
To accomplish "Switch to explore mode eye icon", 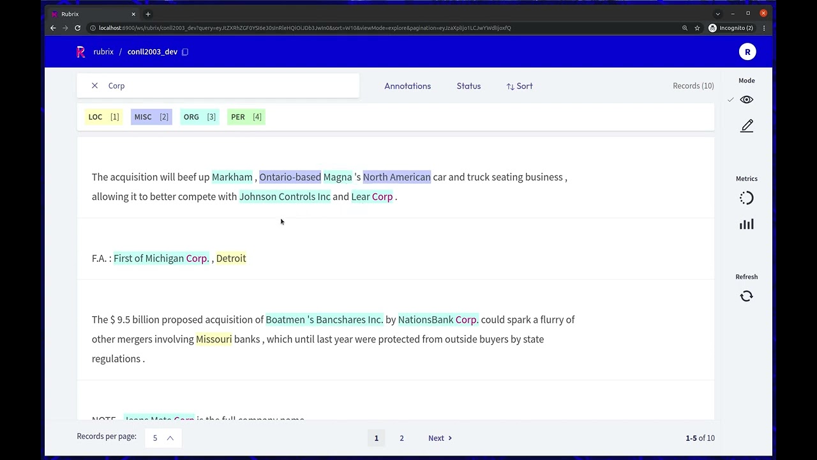I will [x=747, y=100].
